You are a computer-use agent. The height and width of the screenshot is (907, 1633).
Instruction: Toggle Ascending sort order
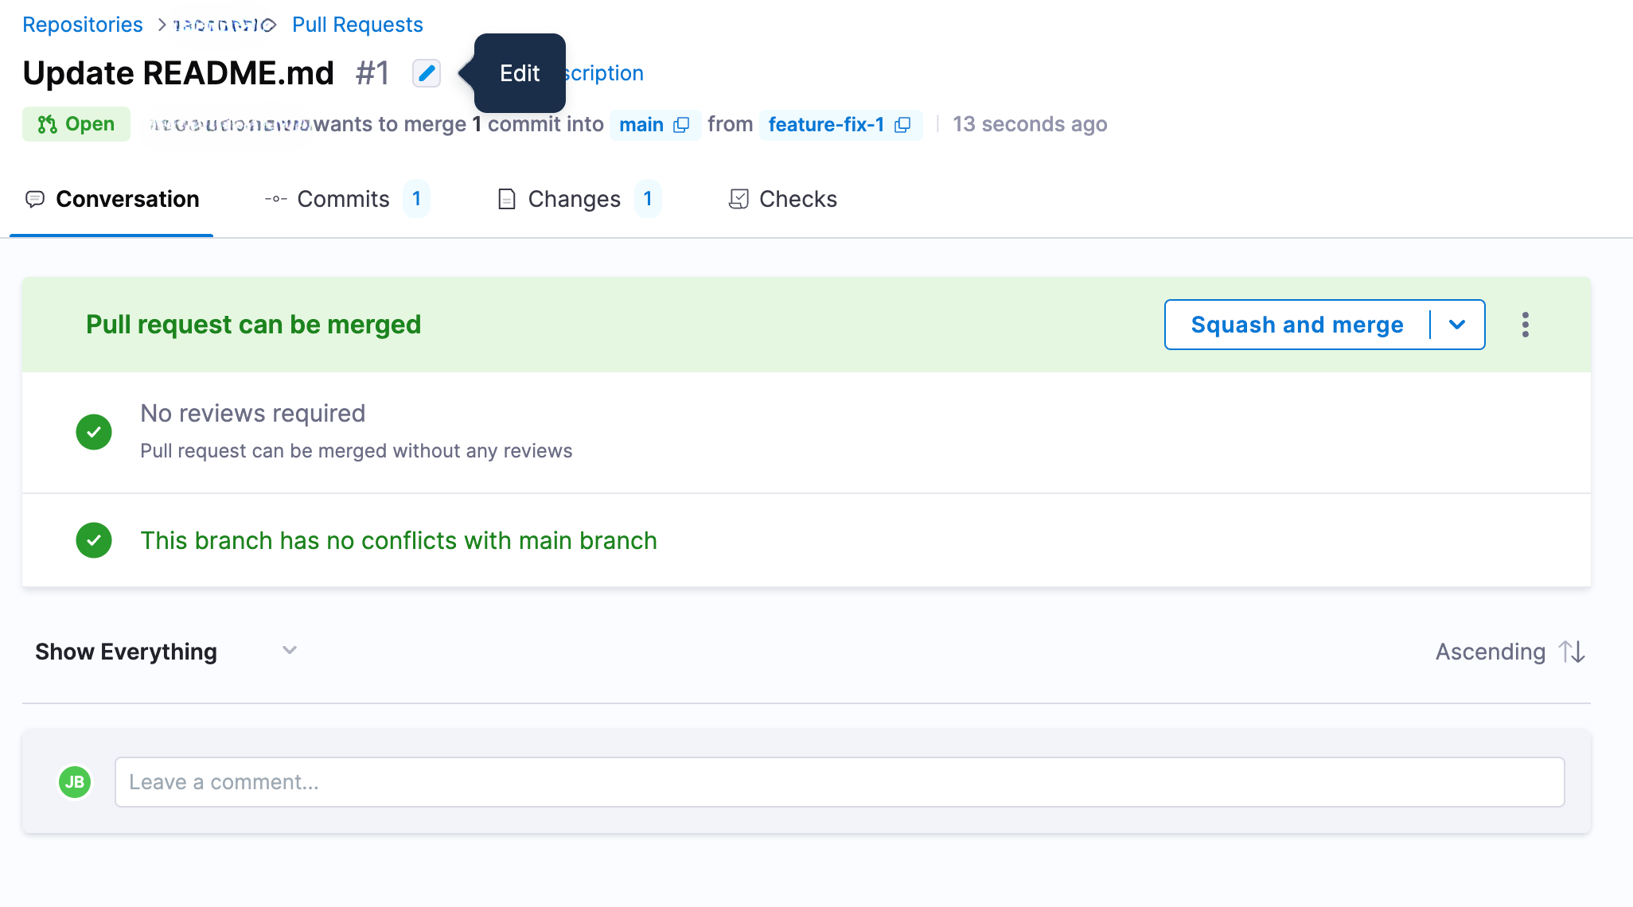(1490, 652)
